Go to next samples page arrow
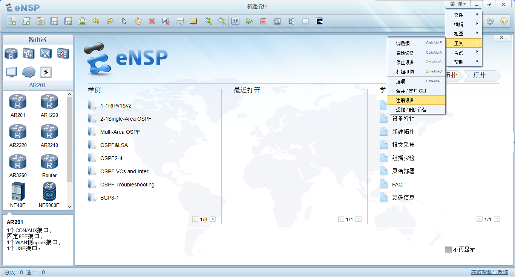Viewport: 515px width, 277px height. [x=213, y=219]
